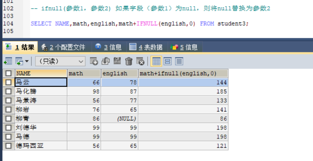The image size is (313, 161).
Task: Click the delete row trash icon
Action: pyautogui.click(x=129, y=61)
